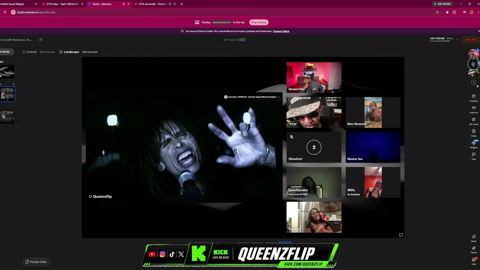Viewport: 480px width, 270px height.
Task: Follow the Connect Slack link
Action: [281, 31]
